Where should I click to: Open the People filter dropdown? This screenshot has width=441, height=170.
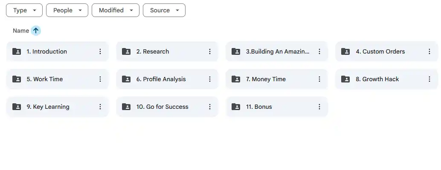(x=67, y=10)
